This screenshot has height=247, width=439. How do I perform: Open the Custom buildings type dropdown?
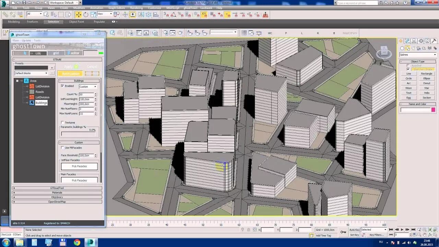pos(88,86)
